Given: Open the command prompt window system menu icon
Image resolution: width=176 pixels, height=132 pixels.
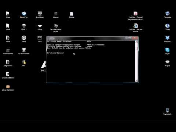Looking at the screenshot, I should point(48,38).
